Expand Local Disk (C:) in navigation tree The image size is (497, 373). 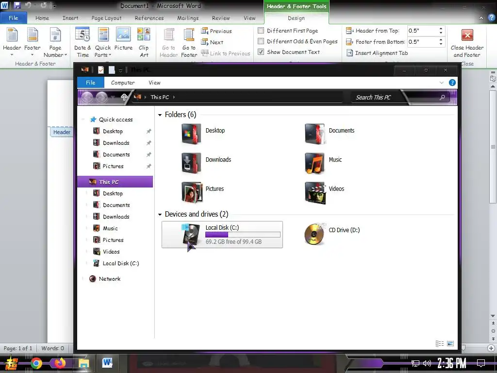86,263
